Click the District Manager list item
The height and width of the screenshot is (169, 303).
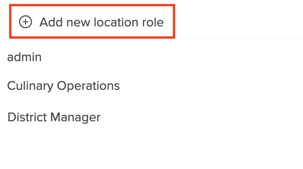[x=54, y=117]
